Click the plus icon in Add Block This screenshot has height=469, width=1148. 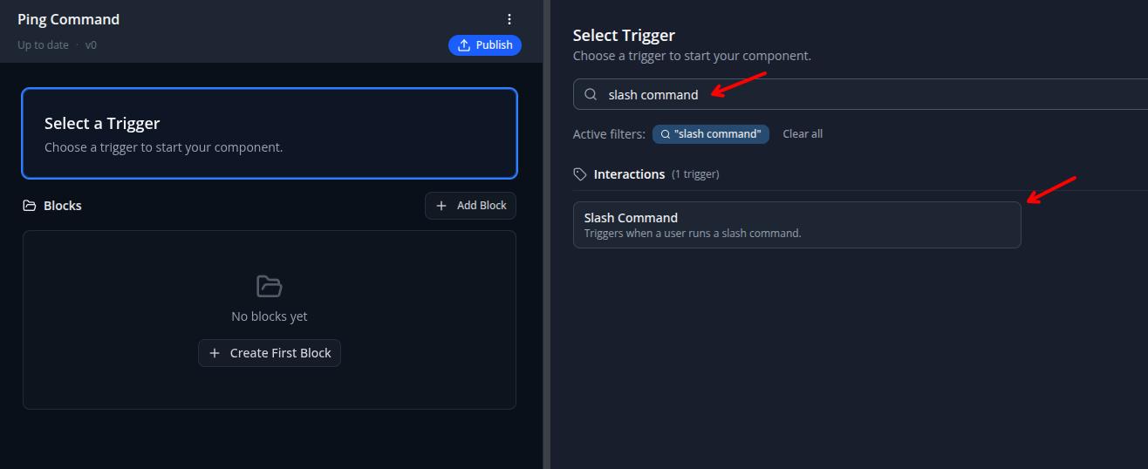click(441, 206)
